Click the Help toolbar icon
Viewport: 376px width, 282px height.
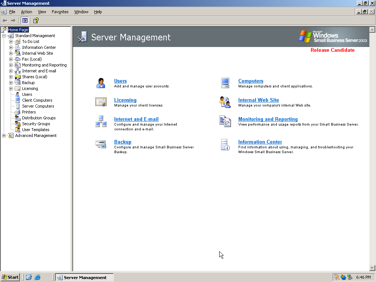tap(36, 21)
